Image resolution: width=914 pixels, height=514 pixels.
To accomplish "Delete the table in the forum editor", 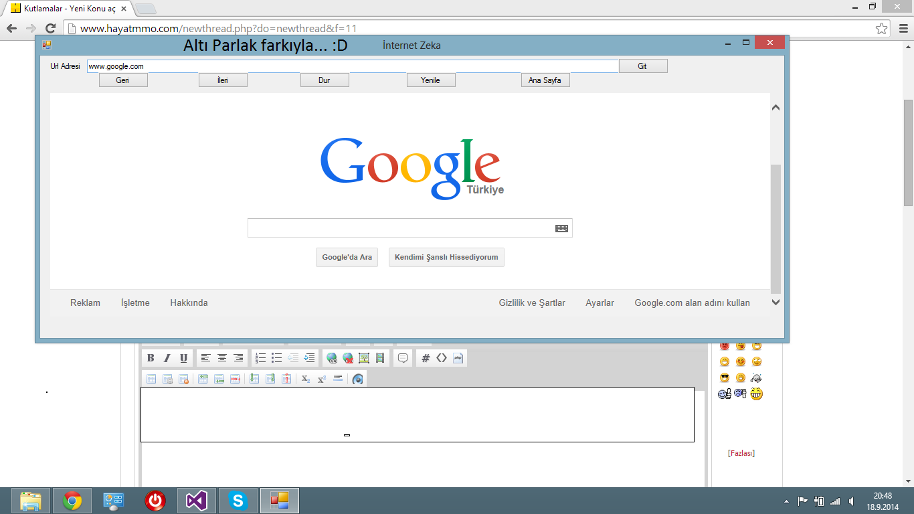I will pyautogui.click(x=183, y=379).
